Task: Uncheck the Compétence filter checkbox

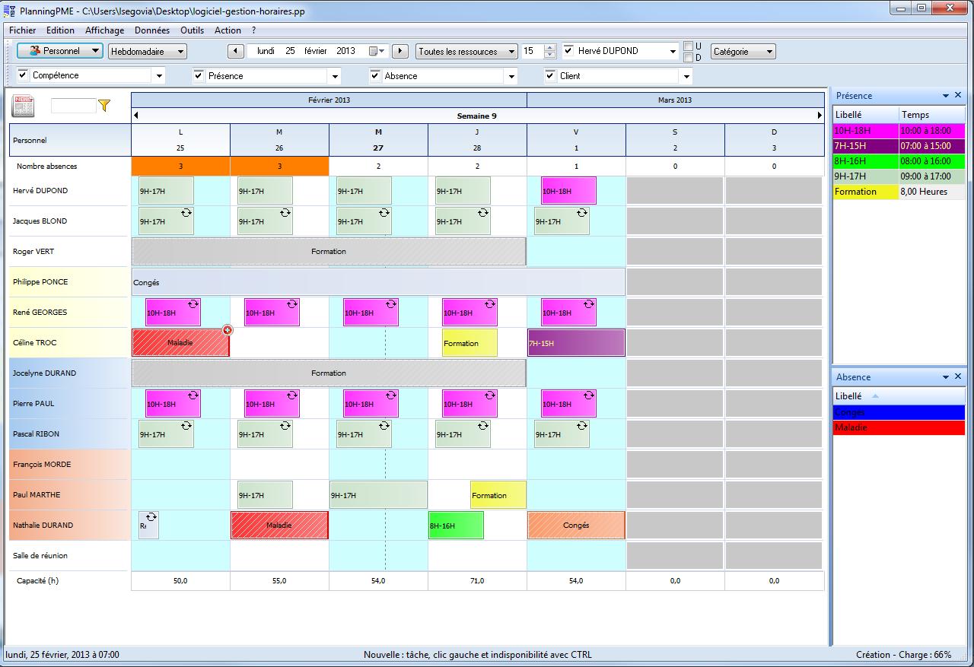Action: [x=23, y=75]
